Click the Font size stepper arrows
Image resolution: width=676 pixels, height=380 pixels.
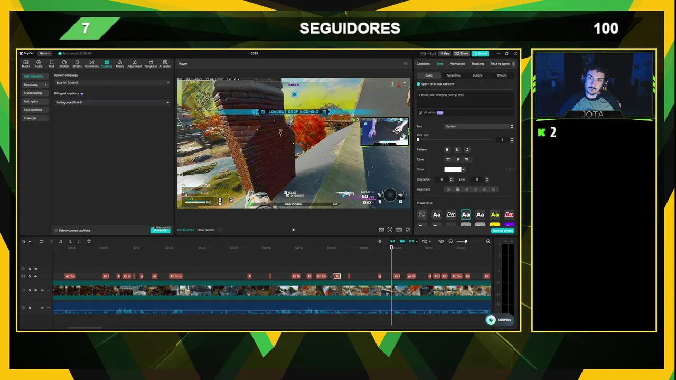(512, 139)
